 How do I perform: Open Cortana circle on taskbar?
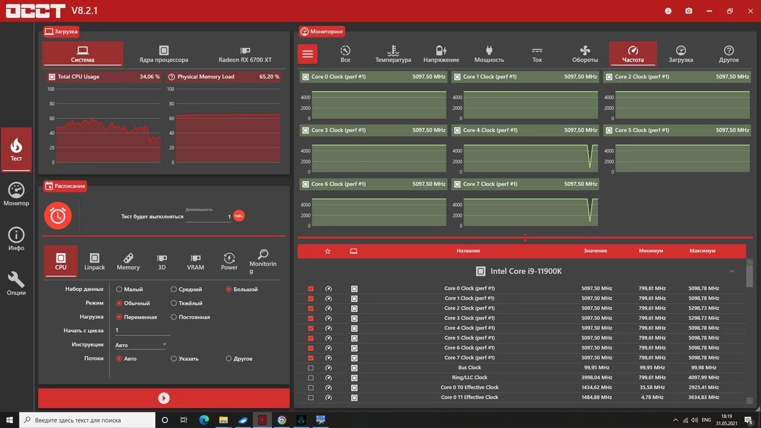(x=165, y=420)
